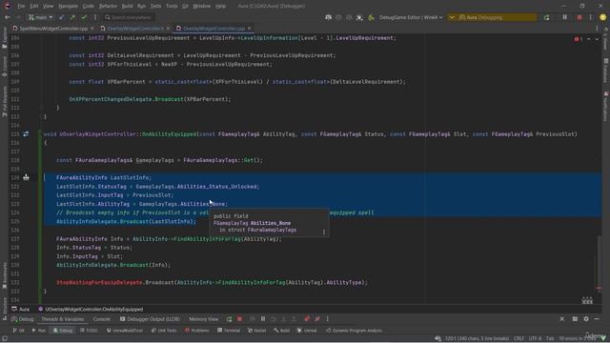
Task: Open the Refactor menu
Action: coord(108,7)
